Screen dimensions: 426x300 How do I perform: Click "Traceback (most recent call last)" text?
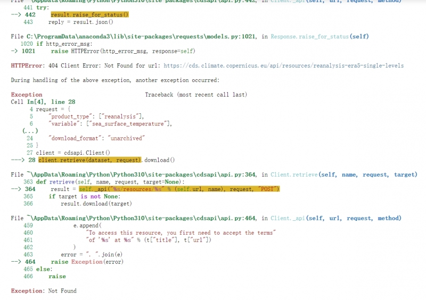pos(196,95)
